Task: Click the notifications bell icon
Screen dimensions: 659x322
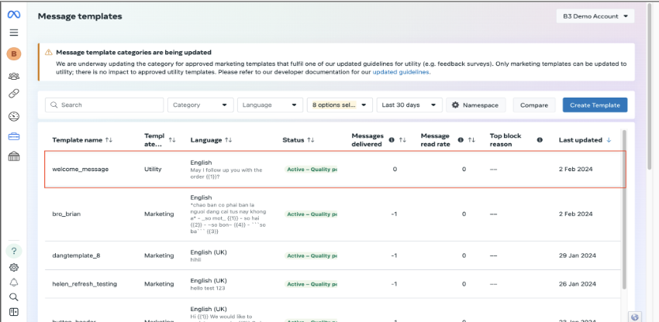Action: click(x=14, y=282)
